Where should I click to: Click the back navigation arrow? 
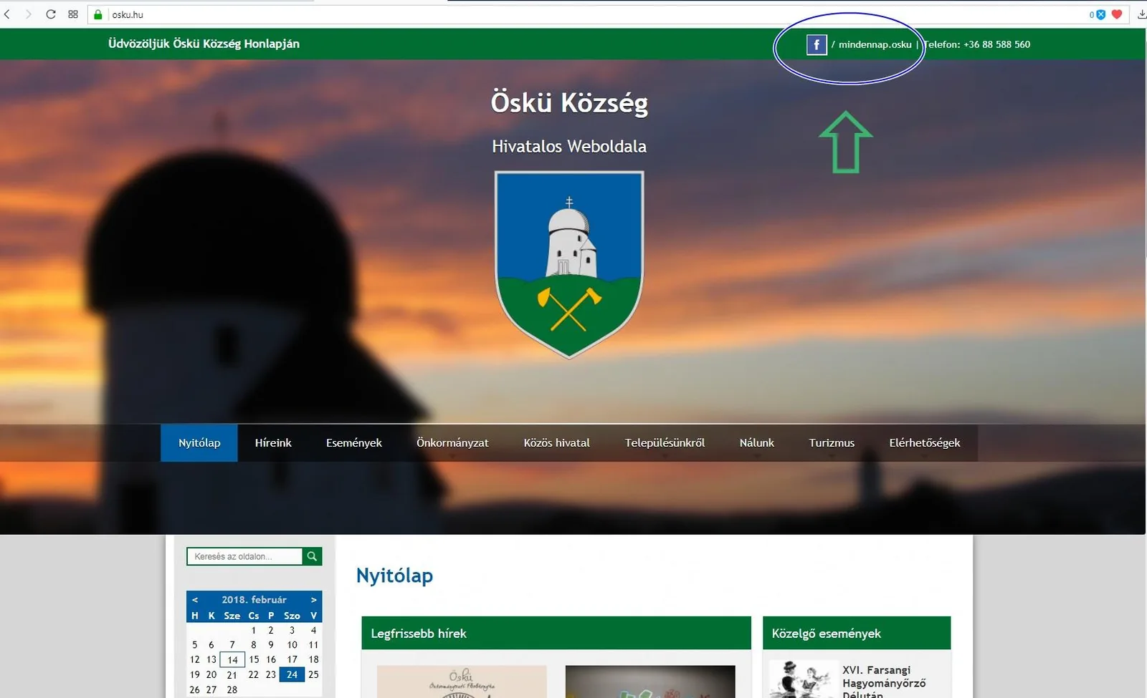(x=9, y=14)
